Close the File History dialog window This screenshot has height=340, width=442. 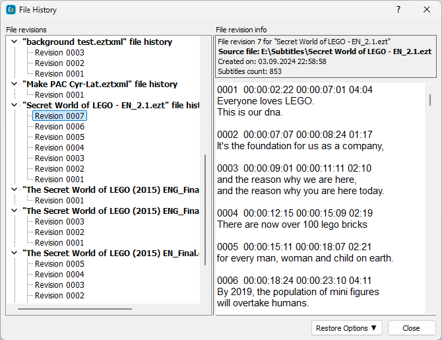(x=426, y=10)
